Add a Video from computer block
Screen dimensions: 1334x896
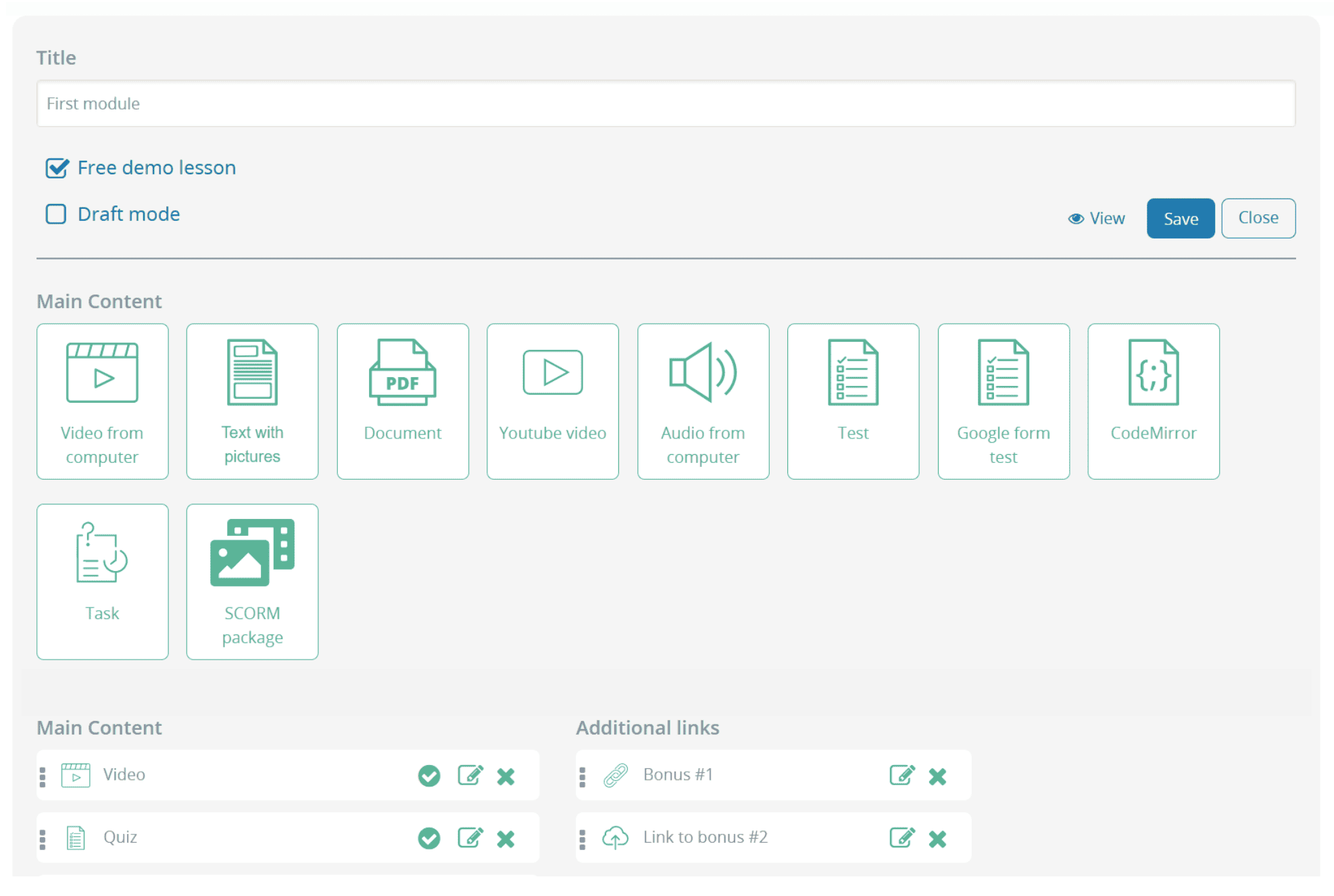point(102,401)
